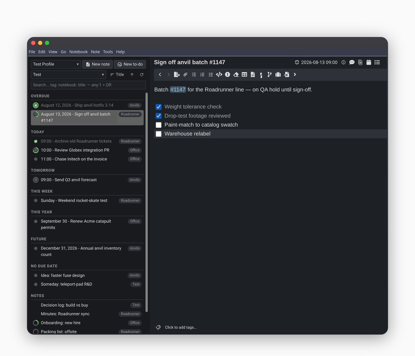Click the eraser icon in editor toolbar
The image size is (415, 356).
coord(236,75)
